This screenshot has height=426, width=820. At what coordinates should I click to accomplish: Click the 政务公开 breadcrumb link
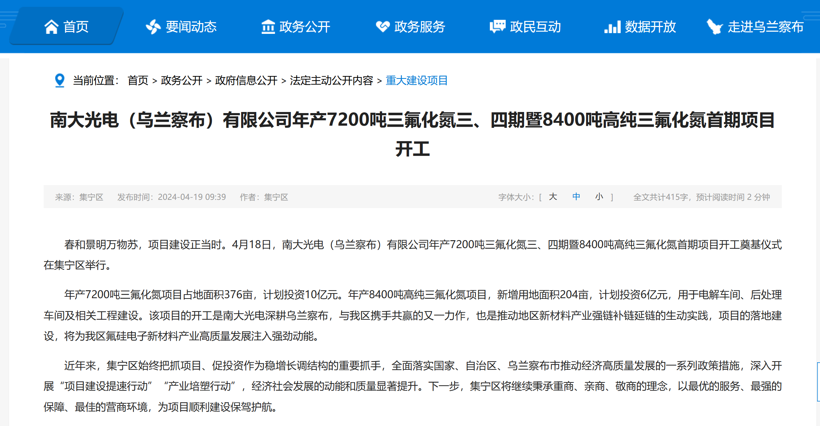[x=181, y=80]
